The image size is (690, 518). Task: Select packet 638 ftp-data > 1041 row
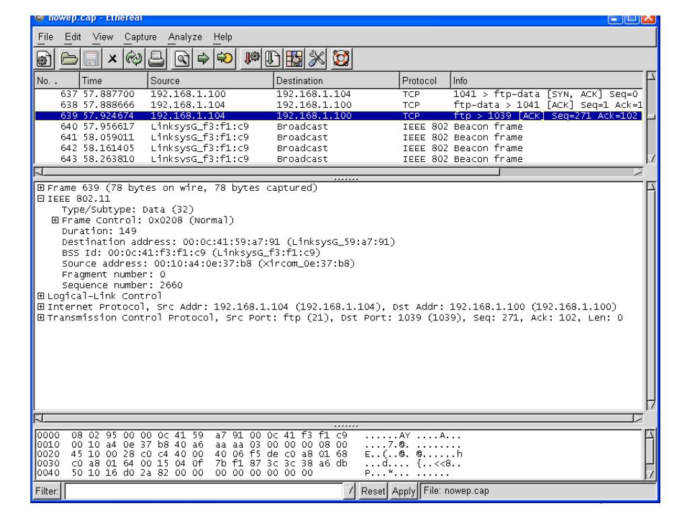[338, 105]
